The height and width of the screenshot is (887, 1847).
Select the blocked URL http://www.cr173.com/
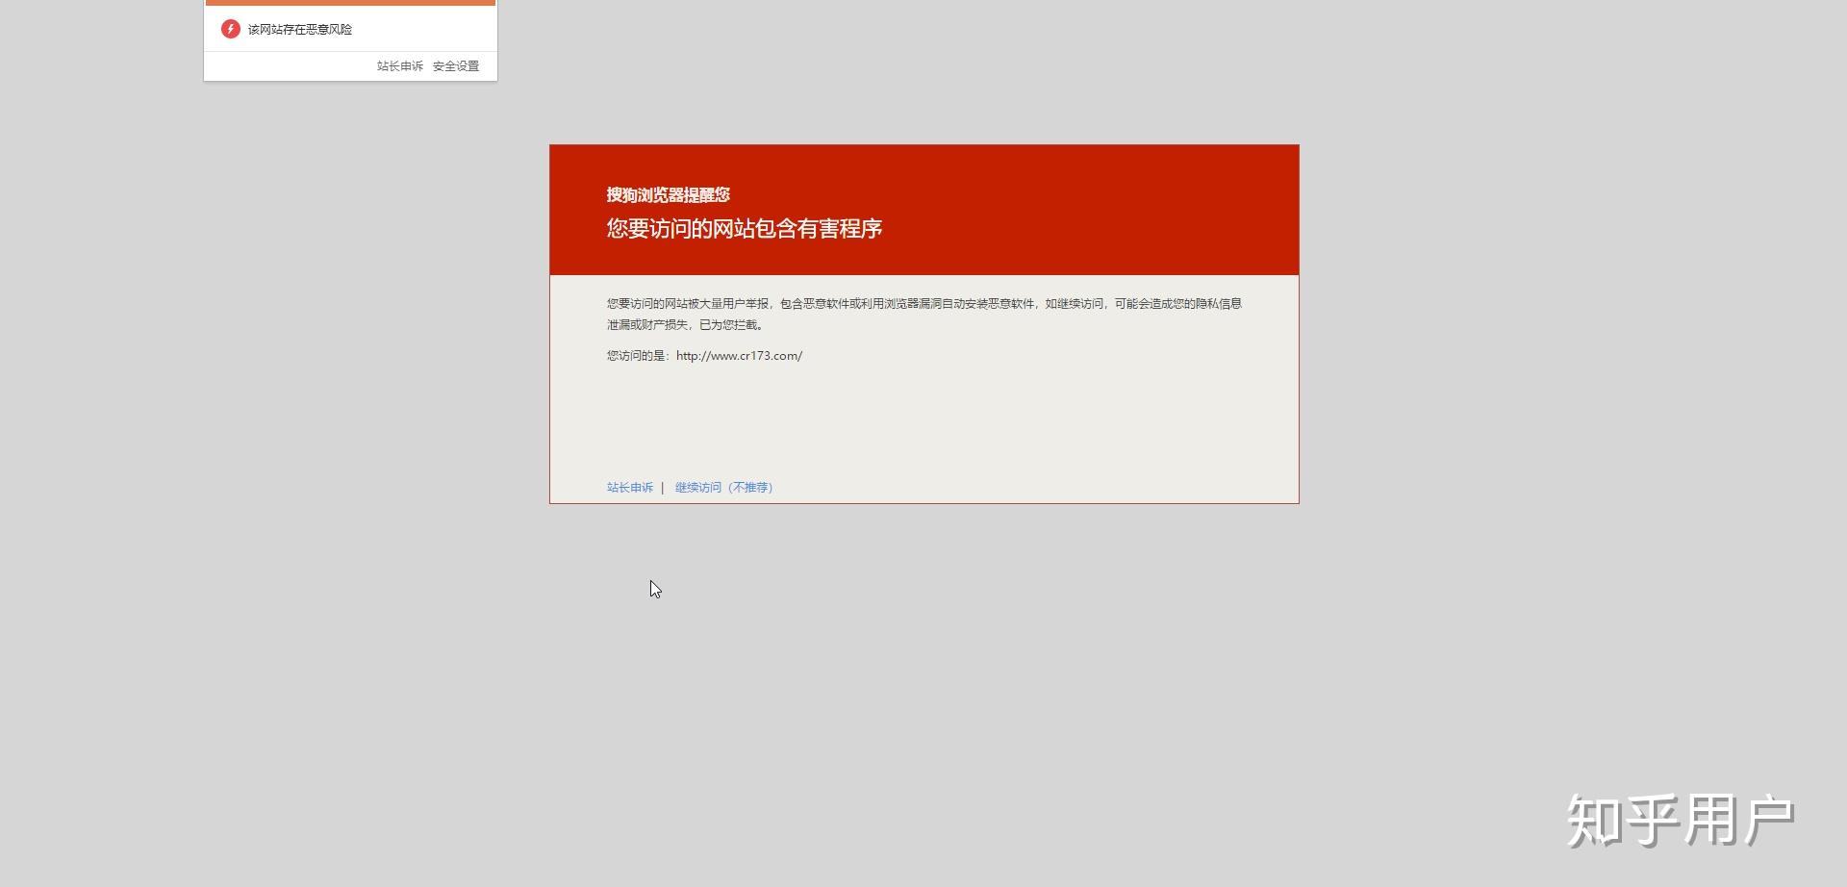coord(739,356)
